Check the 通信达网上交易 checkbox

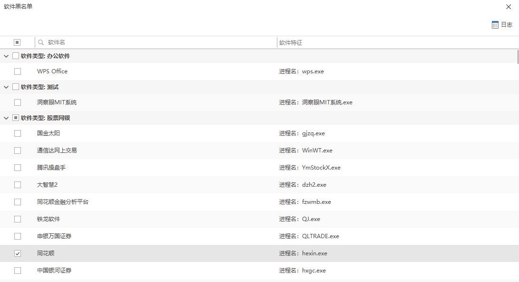tap(18, 151)
